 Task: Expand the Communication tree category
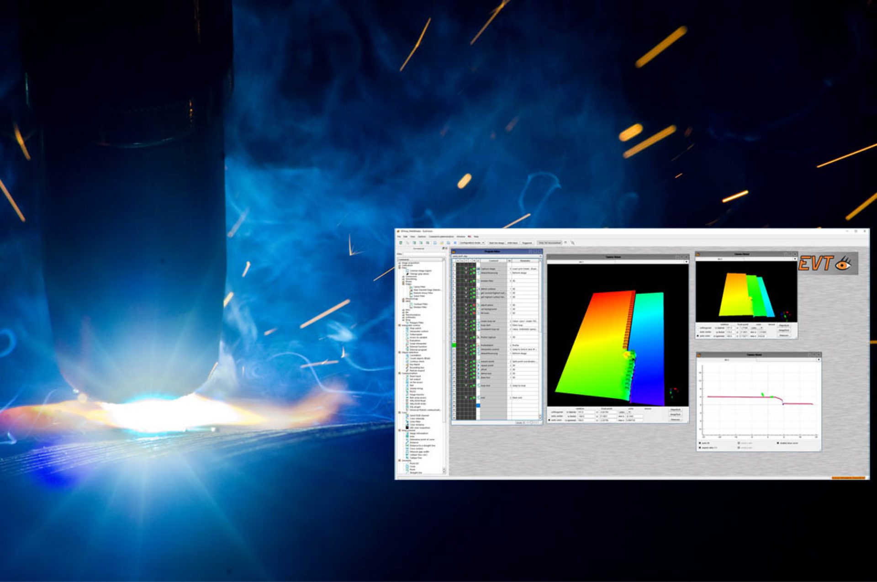click(x=400, y=373)
